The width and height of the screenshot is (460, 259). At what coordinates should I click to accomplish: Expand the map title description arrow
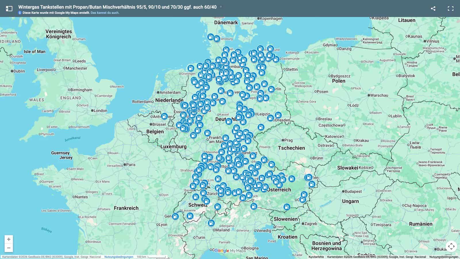[x=221, y=7]
